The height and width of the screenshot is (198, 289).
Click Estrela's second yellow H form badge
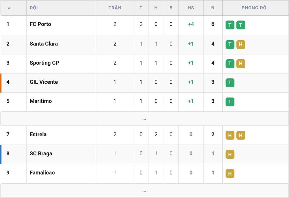click(241, 135)
